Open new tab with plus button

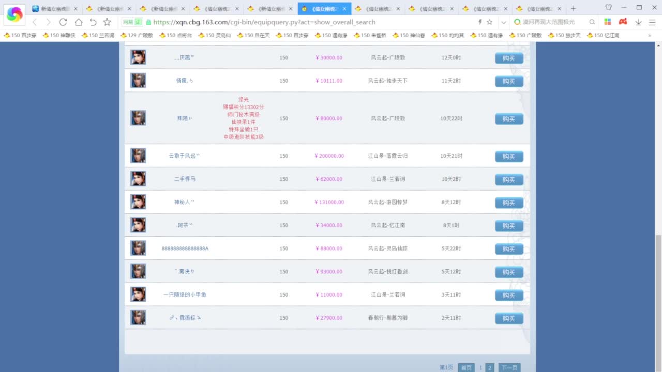(x=573, y=8)
